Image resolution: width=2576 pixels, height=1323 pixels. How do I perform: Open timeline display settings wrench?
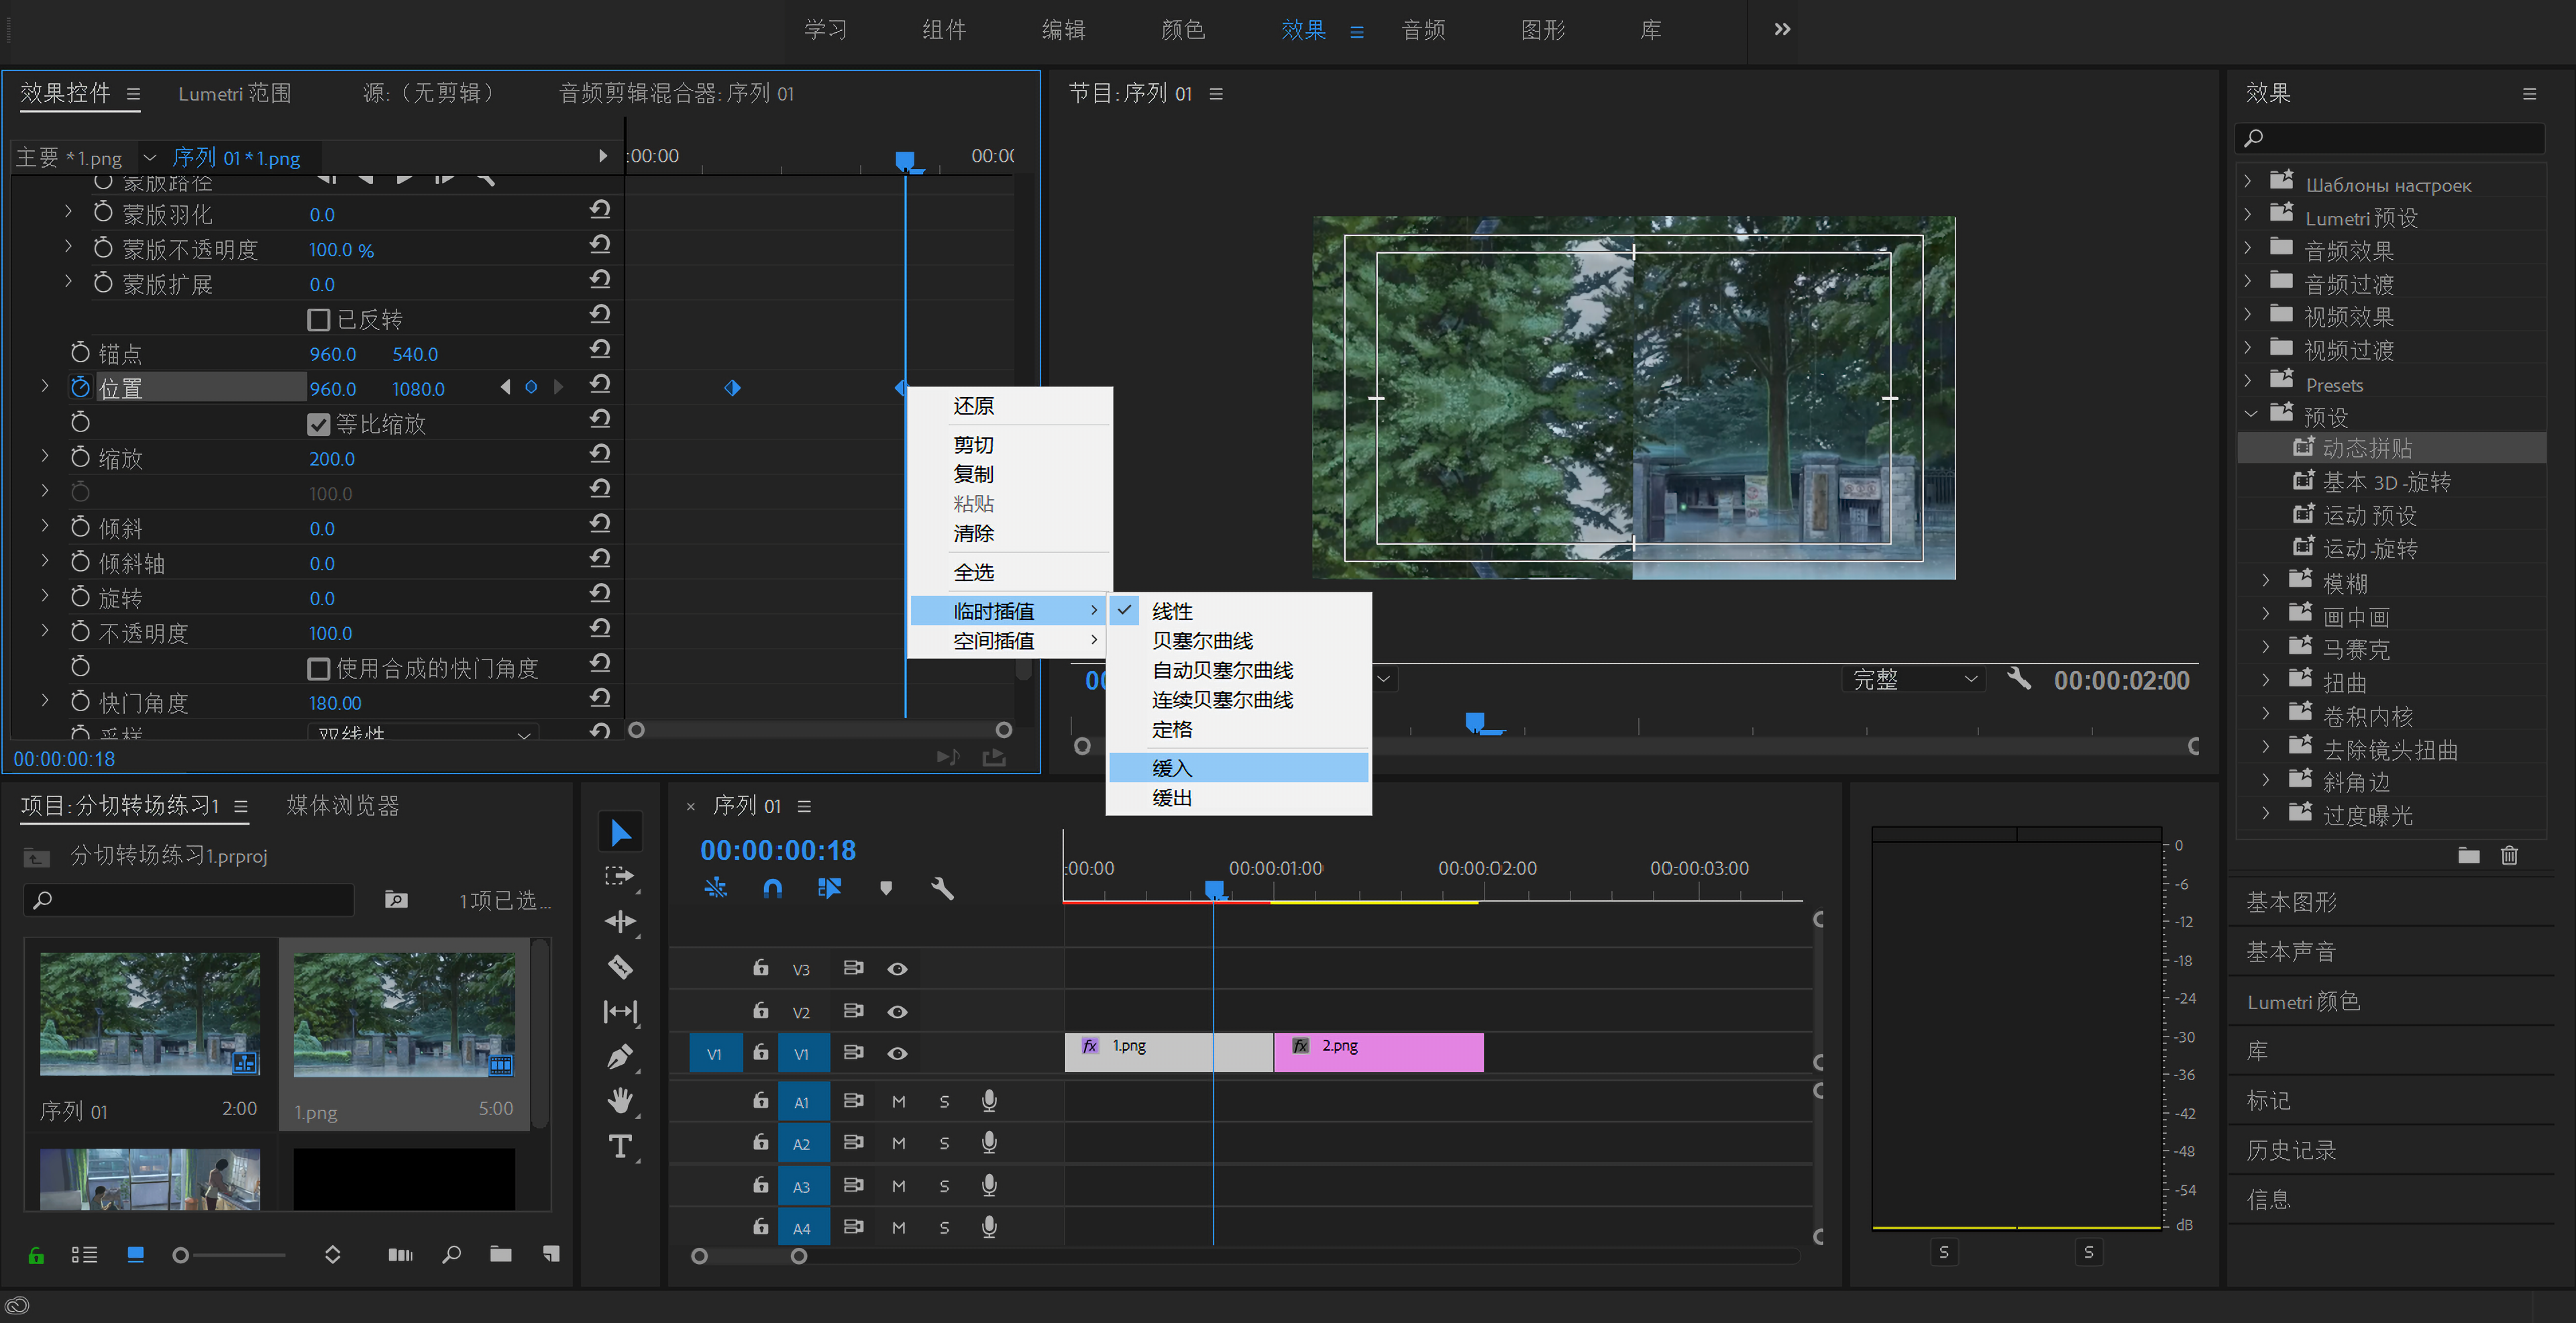(x=942, y=888)
